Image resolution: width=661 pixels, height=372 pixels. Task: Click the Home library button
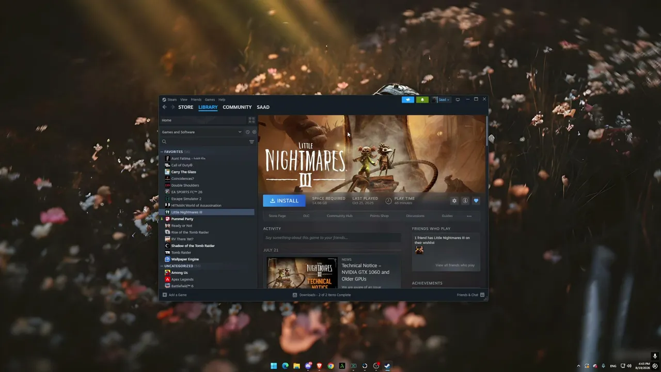click(203, 120)
